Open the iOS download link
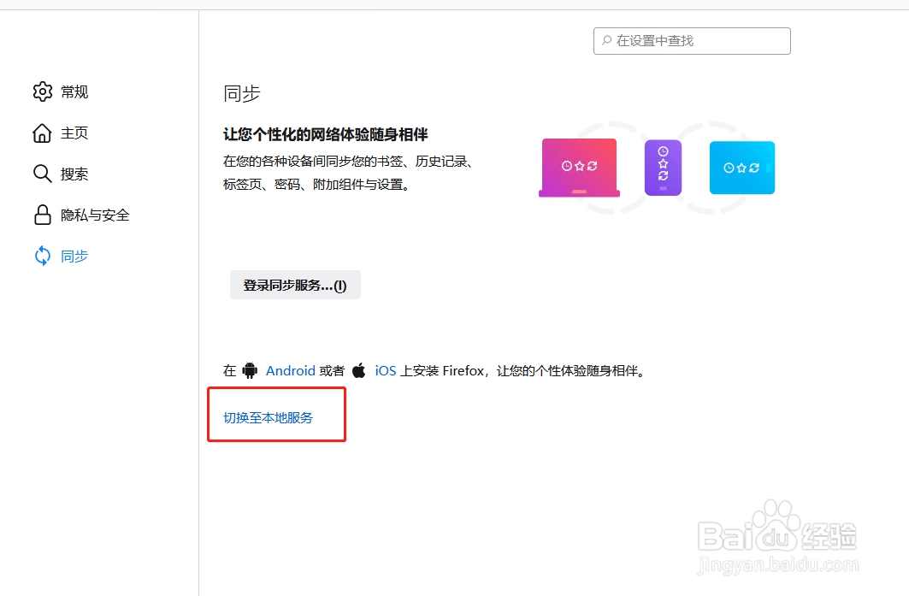Viewport: 909px width, 596px height. (x=386, y=370)
